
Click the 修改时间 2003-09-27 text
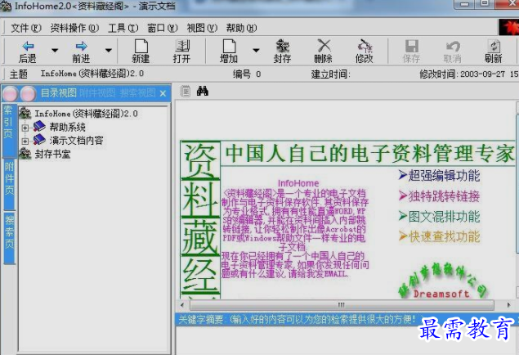coord(468,74)
